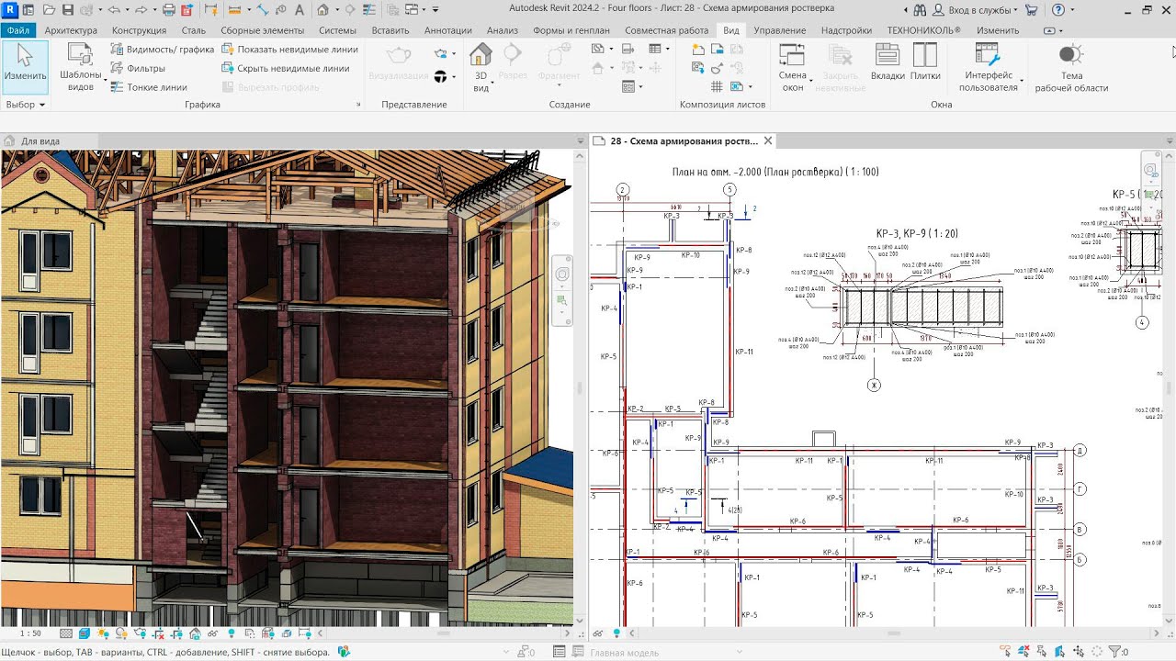Click the sheet icon in Композиция листов

(x=698, y=49)
